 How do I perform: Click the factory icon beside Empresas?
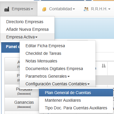point(7,9)
